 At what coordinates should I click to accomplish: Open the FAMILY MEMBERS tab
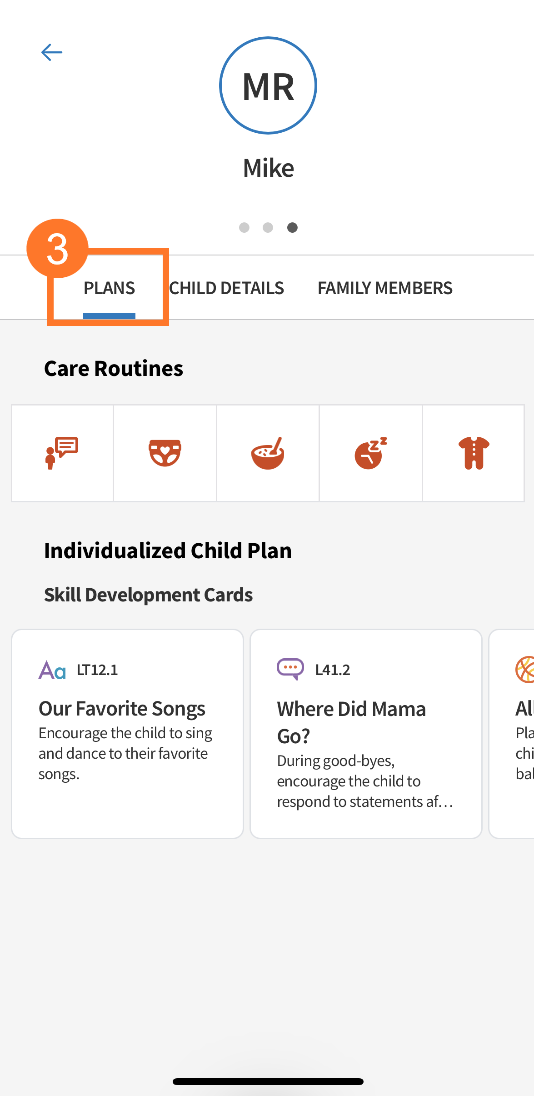[384, 287]
